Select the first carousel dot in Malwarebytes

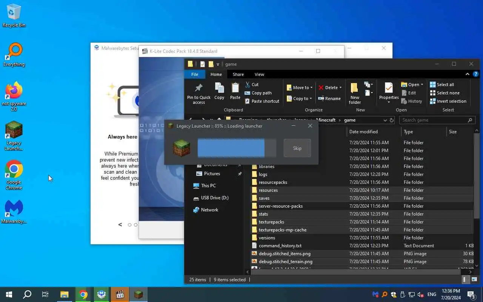[x=129, y=225]
